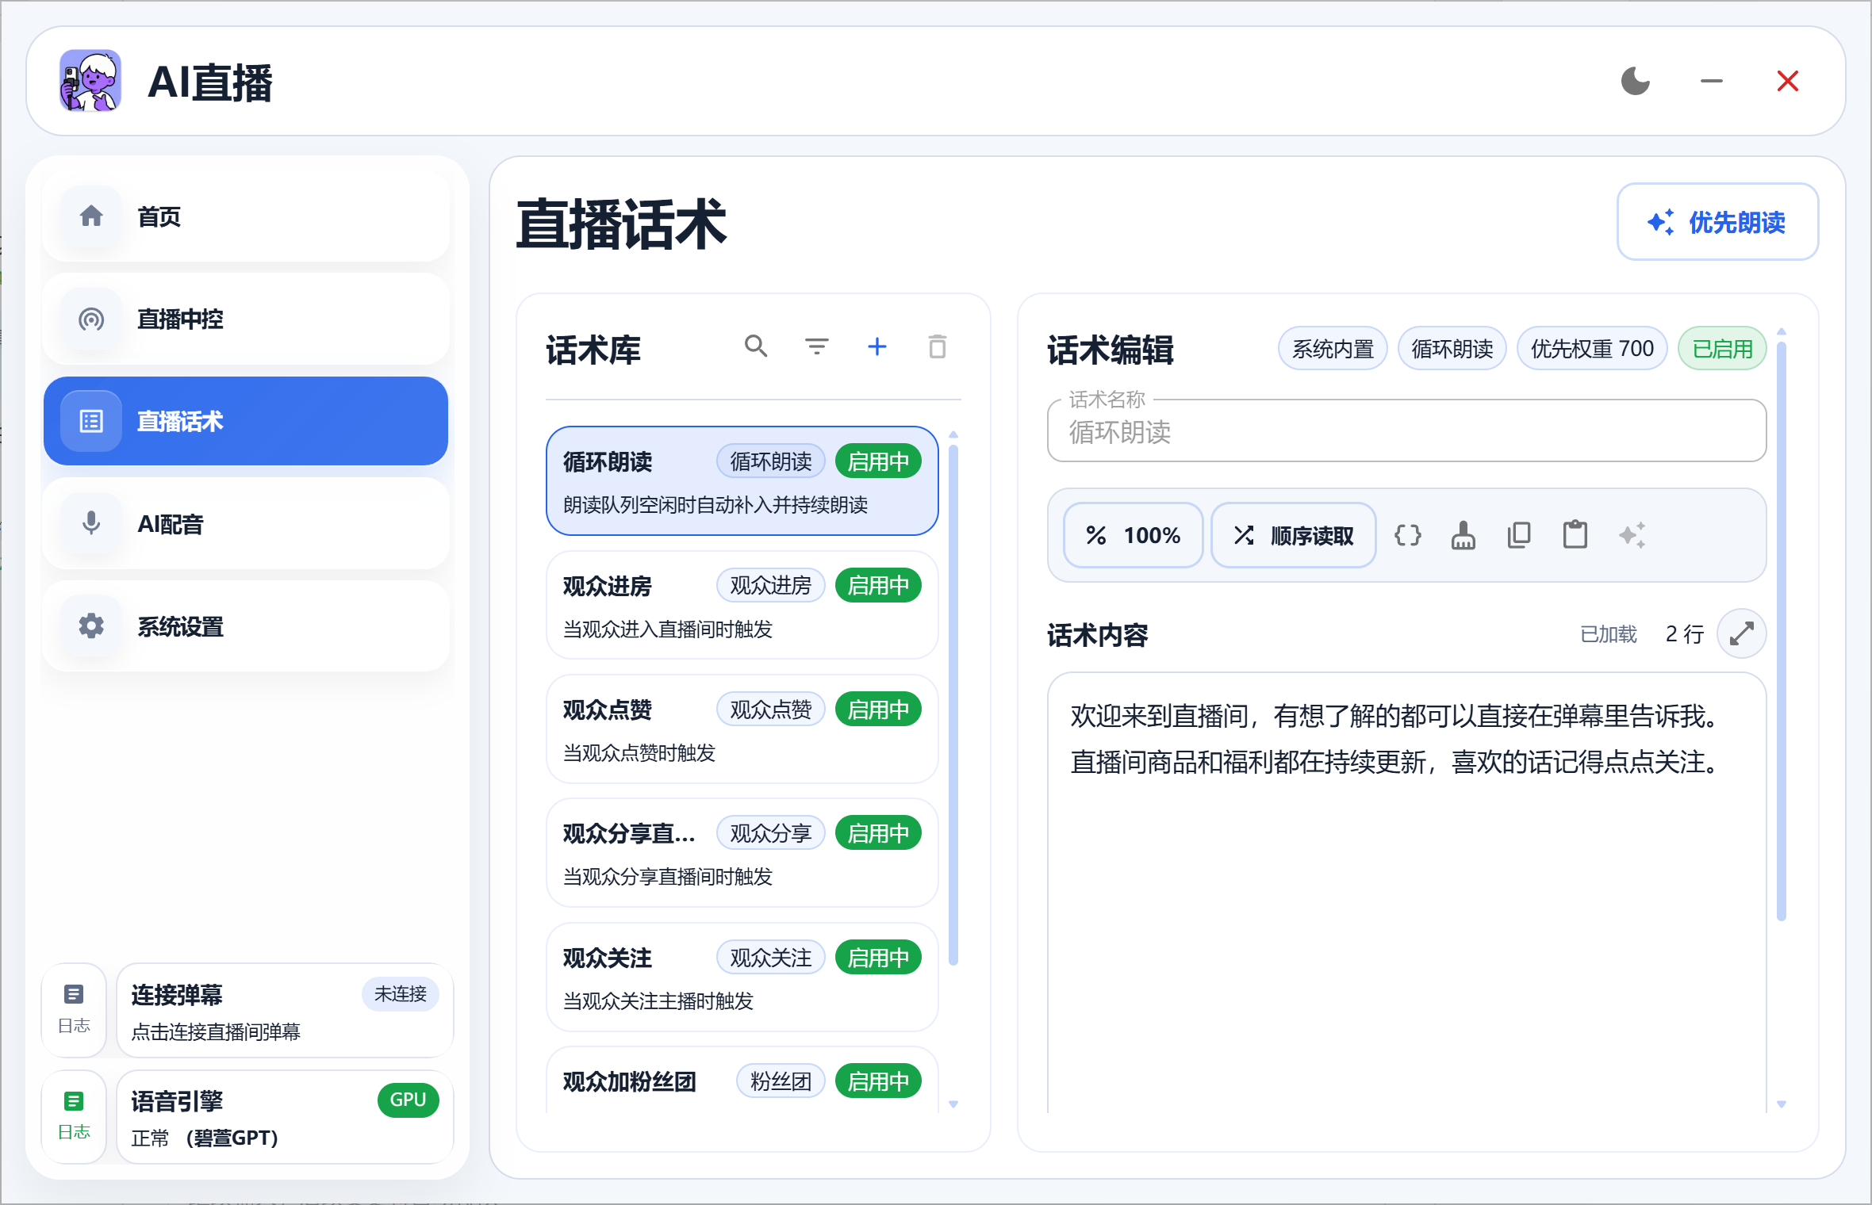Toggle dark mode with the moon icon
Screen dimensions: 1872x1205
pos(1636,80)
